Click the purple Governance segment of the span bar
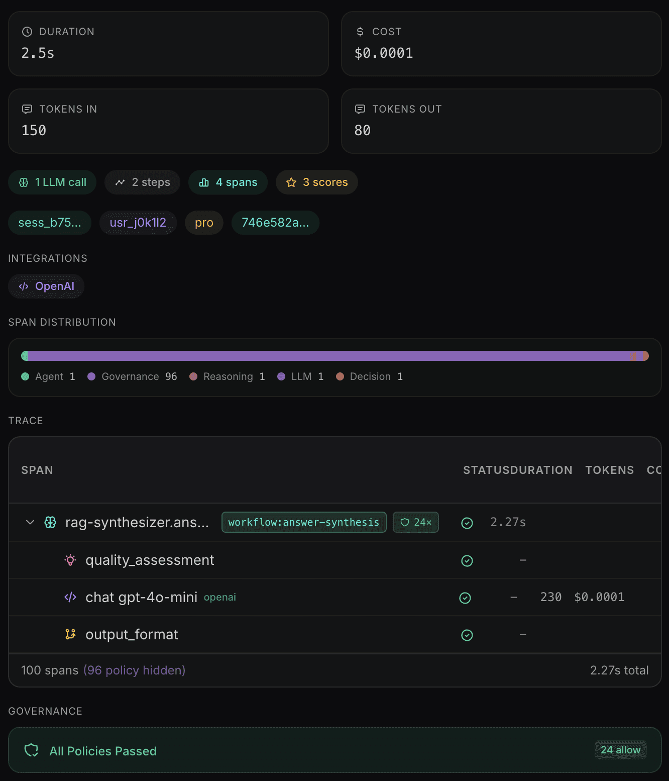Screen dimensions: 669x781 point(329,356)
